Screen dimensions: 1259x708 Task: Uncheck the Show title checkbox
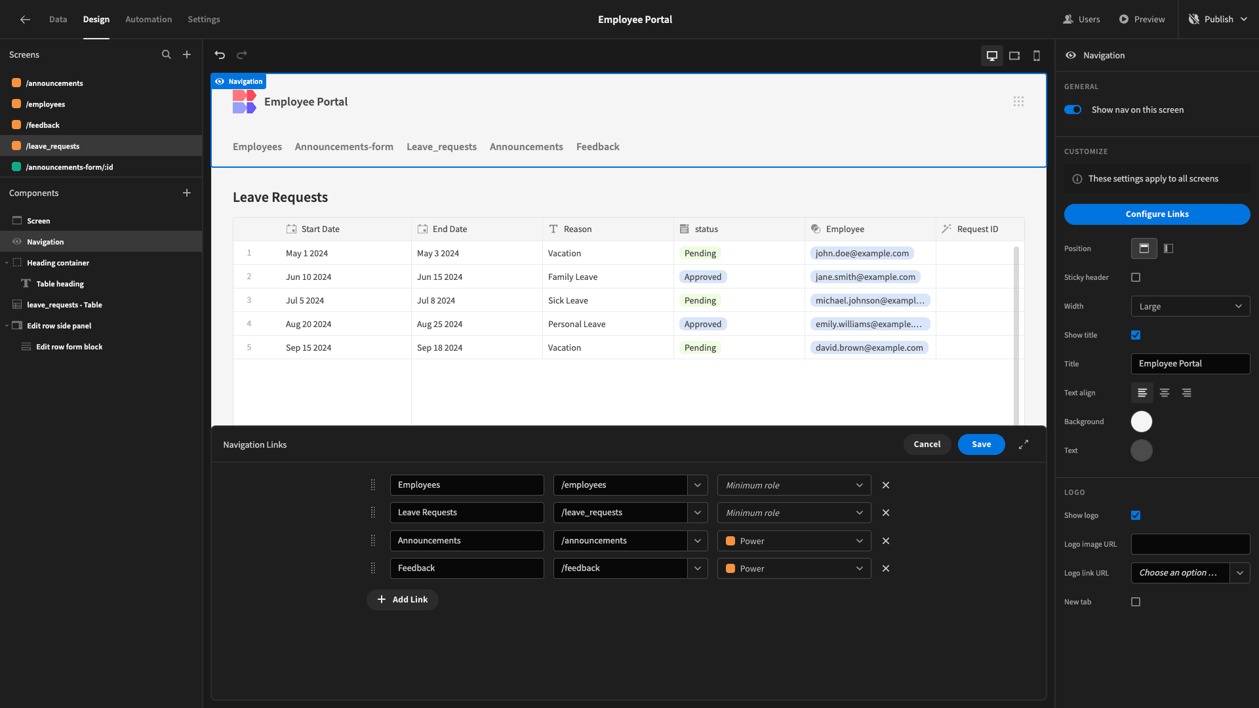pyautogui.click(x=1136, y=335)
